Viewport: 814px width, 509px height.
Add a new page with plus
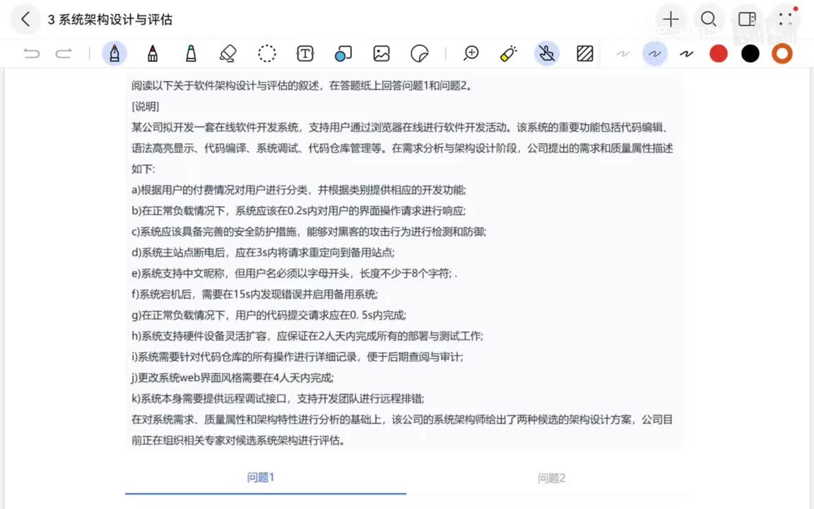pyautogui.click(x=671, y=19)
